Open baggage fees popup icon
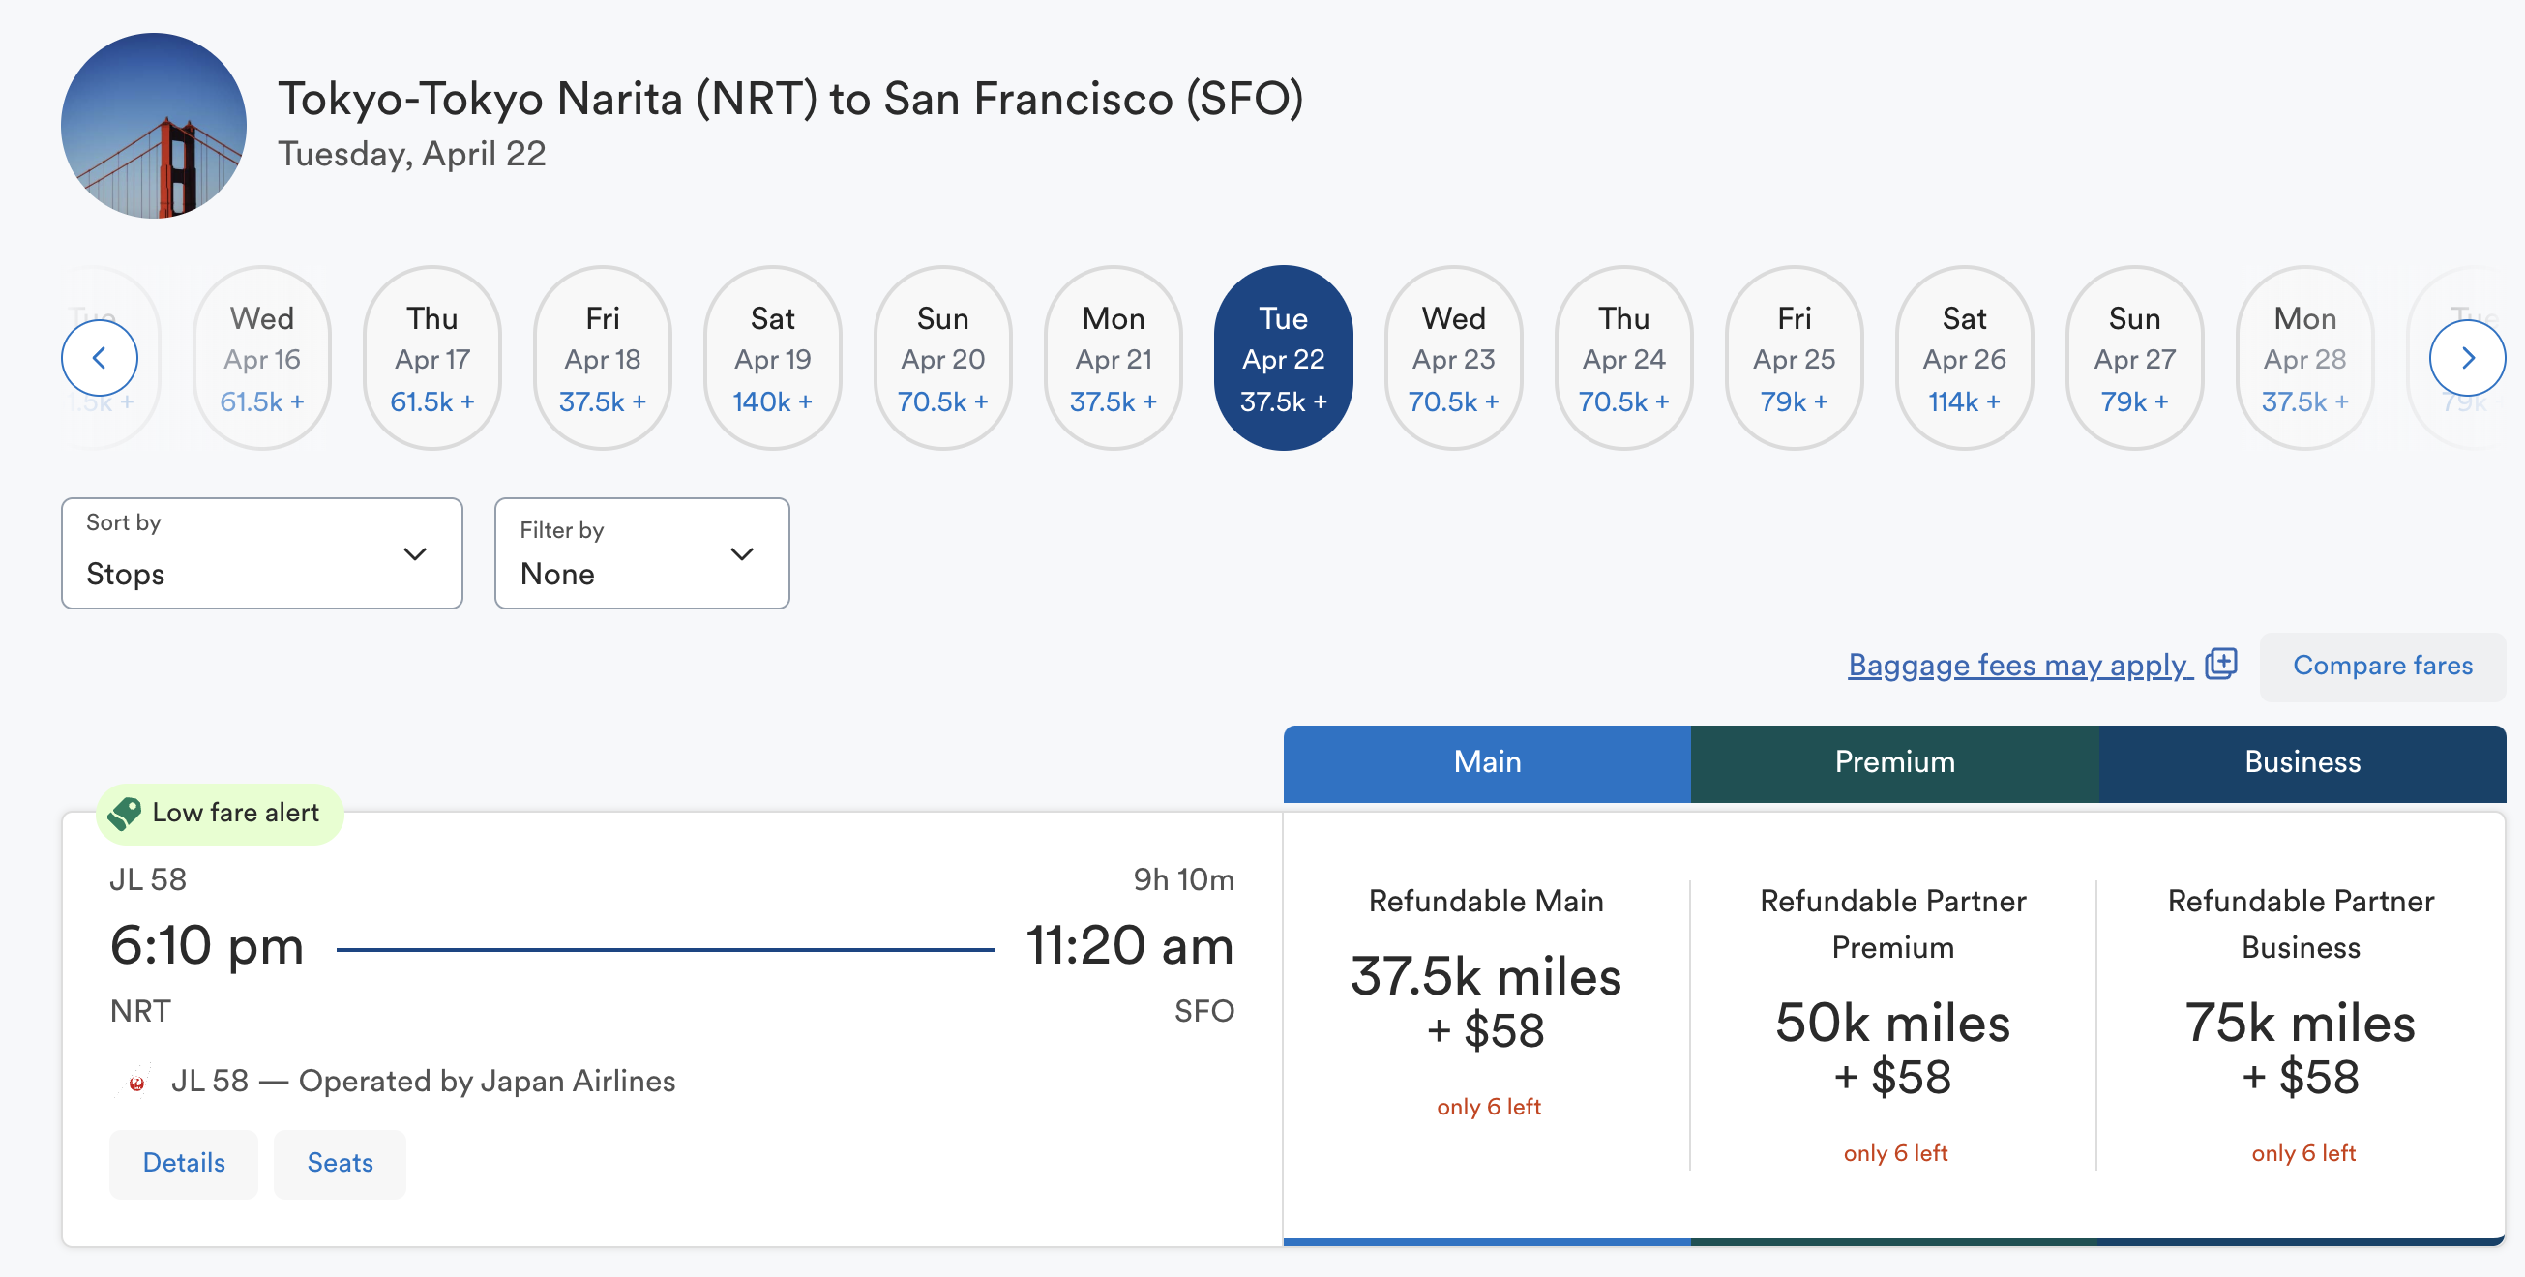The width and height of the screenshot is (2525, 1277). point(2221,664)
